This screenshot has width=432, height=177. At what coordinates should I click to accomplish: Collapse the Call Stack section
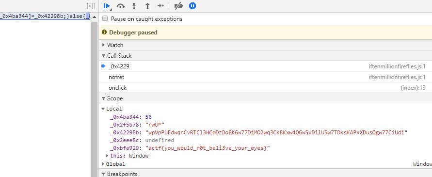(x=104, y=56)
